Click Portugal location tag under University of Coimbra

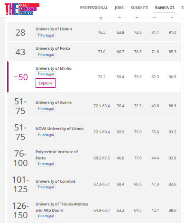[x=46, y=187]
